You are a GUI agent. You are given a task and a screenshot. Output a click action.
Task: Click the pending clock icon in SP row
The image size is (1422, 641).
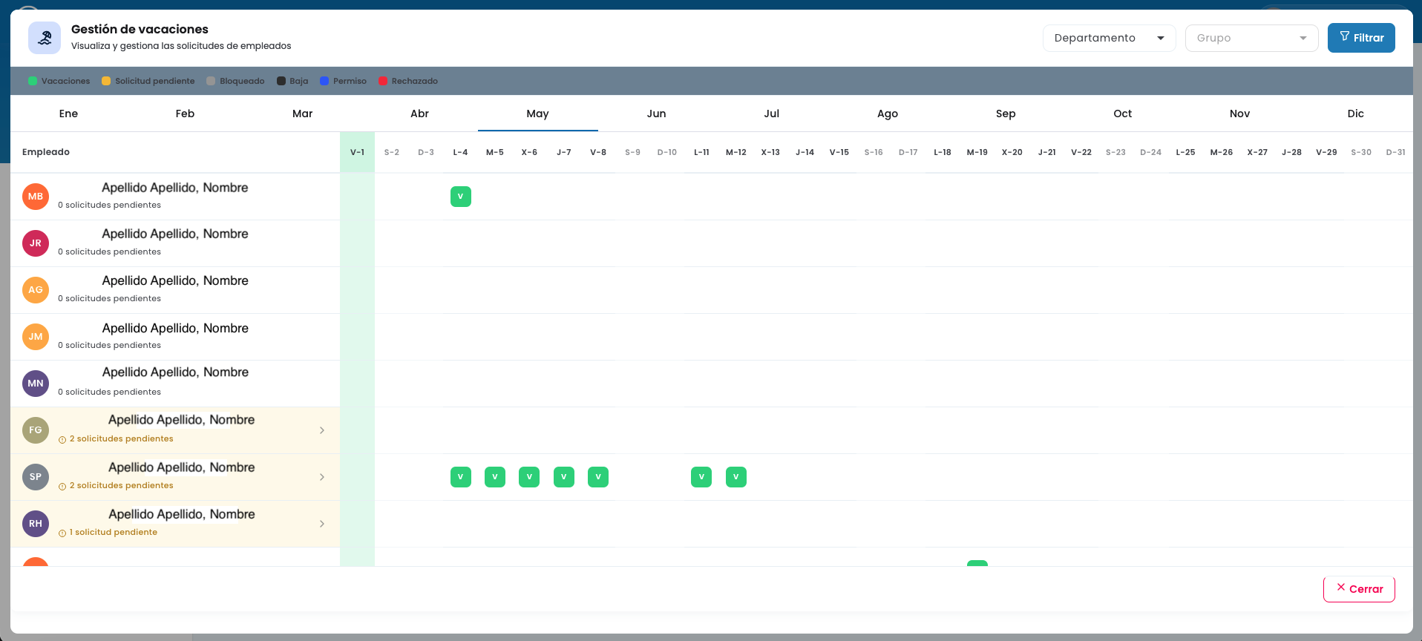click(62, 487)
